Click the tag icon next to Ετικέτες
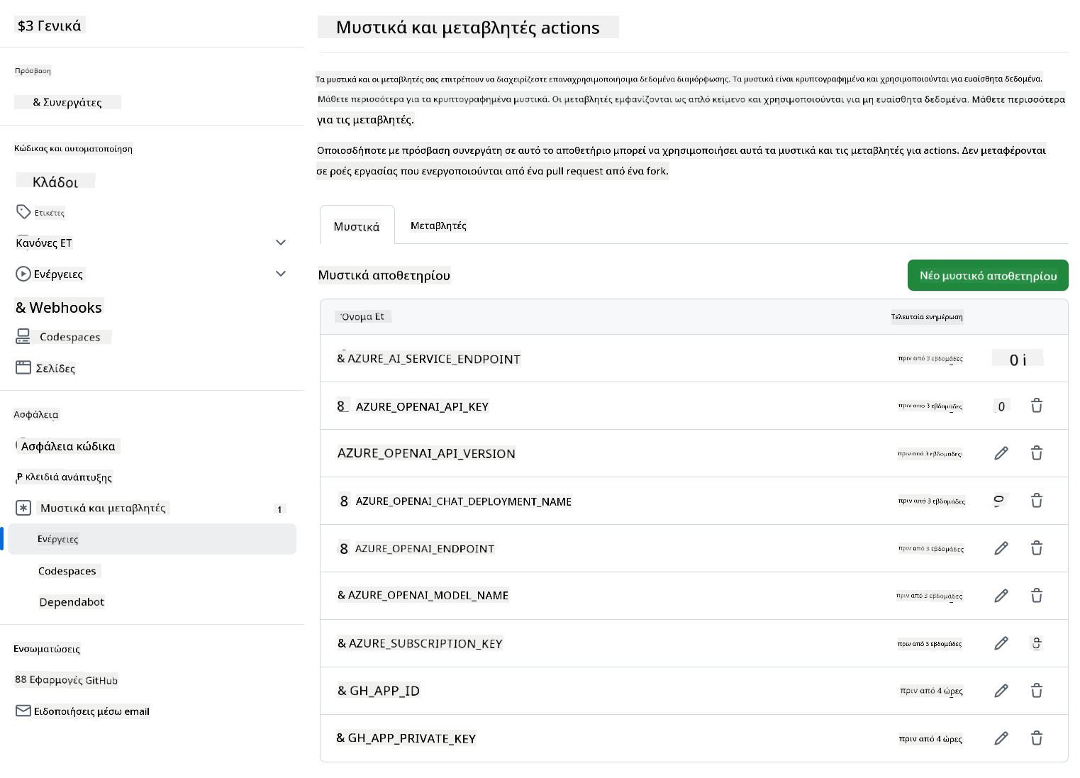Image resolution: width=1080 pixels, height=778 pixels. coord(23,211)
